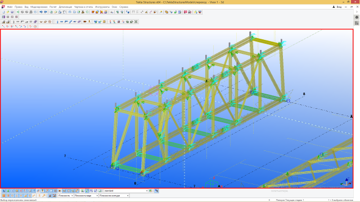This screenshot has height=202, width=360.
Task: Click the Open model folder icon
Action: coord(8,12)
